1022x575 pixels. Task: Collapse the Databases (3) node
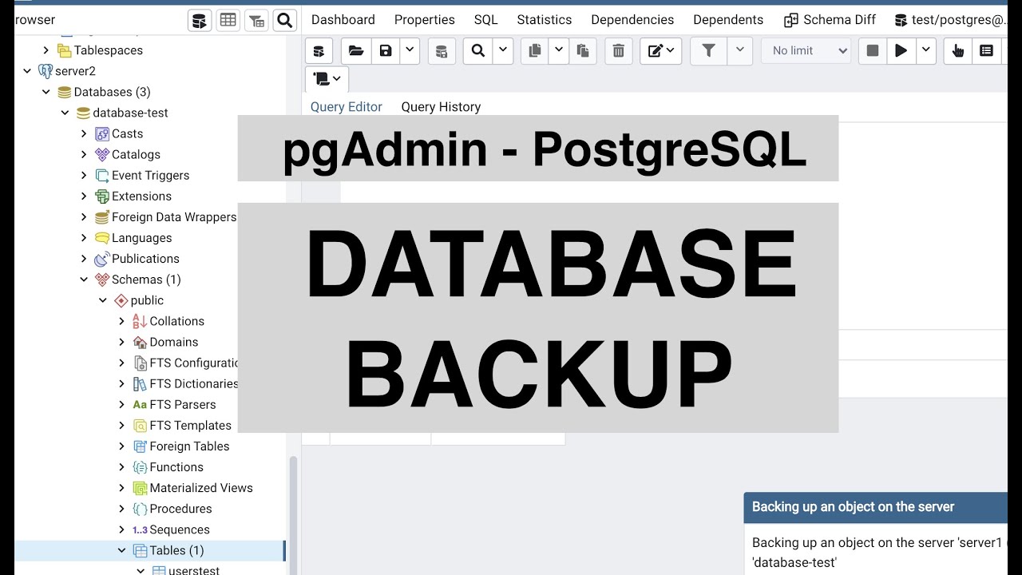[46, 92]
